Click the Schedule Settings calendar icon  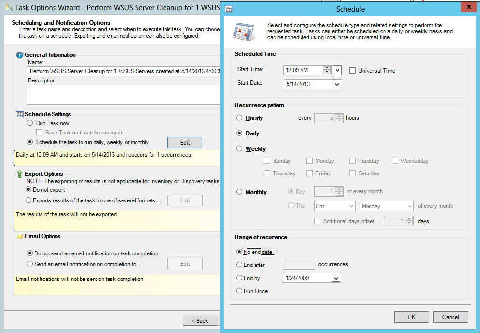point(20,114)
